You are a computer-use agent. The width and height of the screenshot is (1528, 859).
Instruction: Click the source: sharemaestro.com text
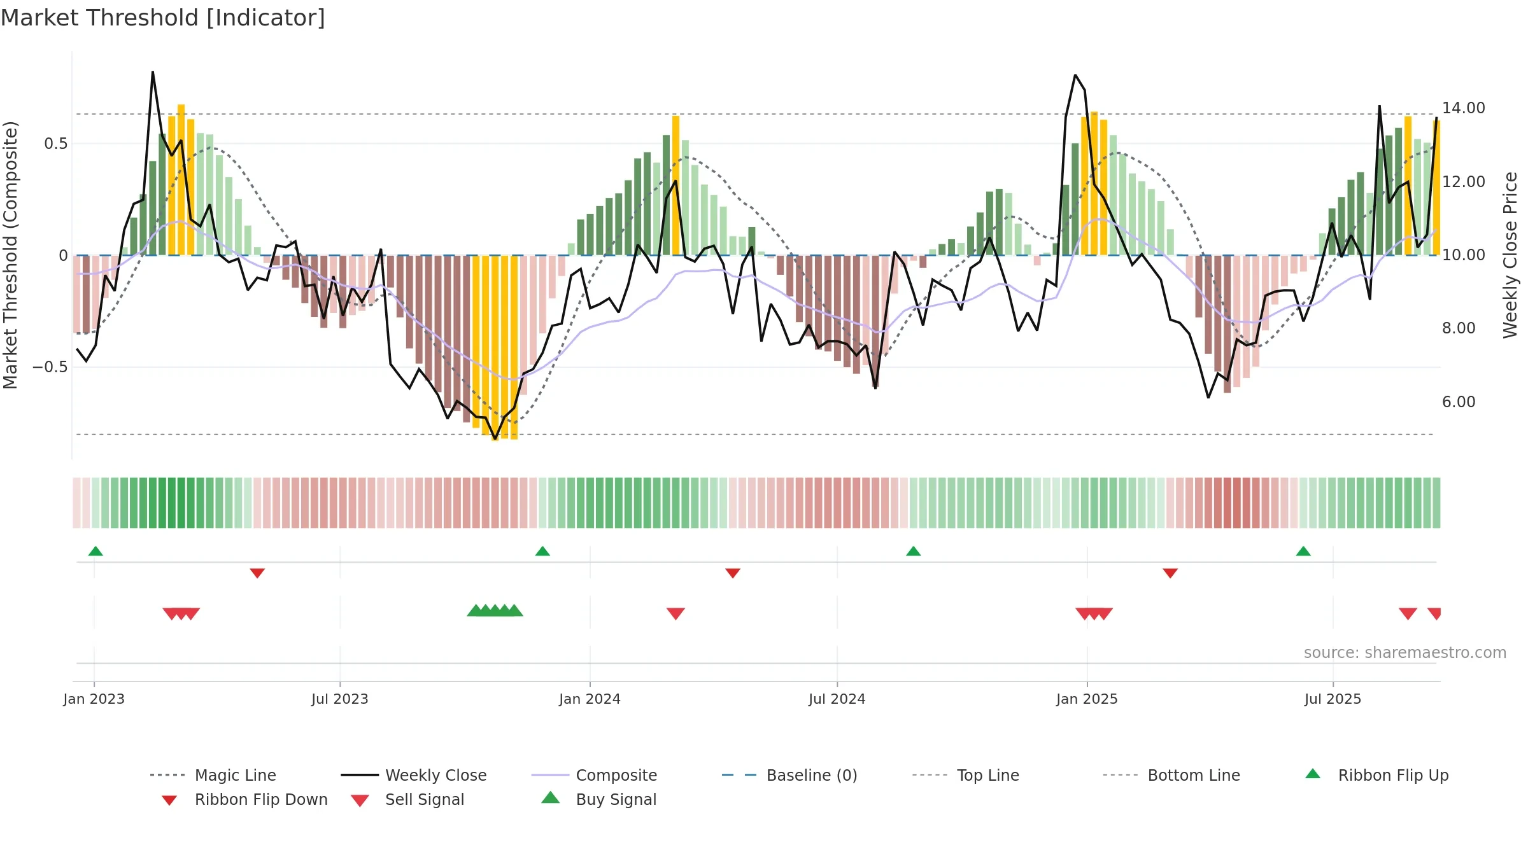1405,653
